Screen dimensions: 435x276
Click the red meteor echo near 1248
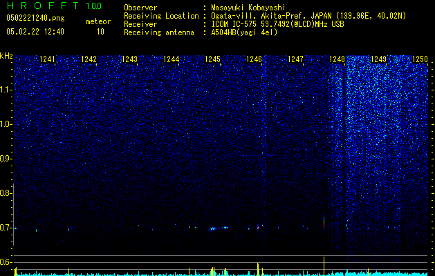point(324,222)
